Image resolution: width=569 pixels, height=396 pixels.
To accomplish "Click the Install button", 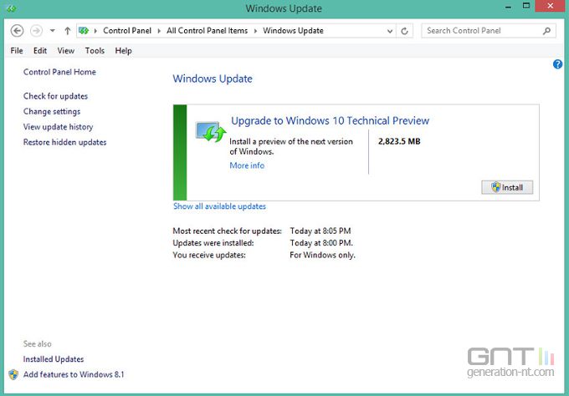I will point(507,187).
